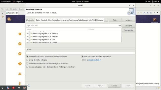Open Search menu in Eclipse window
The height and width of the screenshot is (90, 161).
point(21,9)
